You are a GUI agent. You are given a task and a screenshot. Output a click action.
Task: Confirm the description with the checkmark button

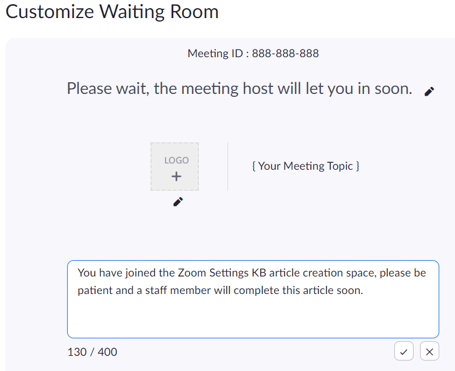pos(404,351)
